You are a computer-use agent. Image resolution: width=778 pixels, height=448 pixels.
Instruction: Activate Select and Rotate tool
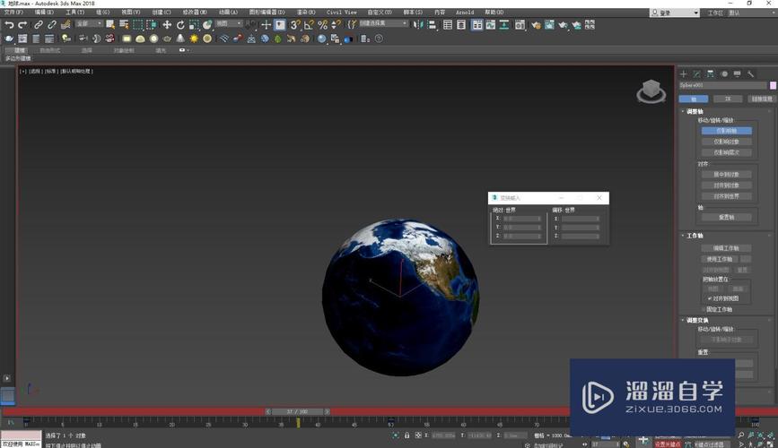coord(180,24)
